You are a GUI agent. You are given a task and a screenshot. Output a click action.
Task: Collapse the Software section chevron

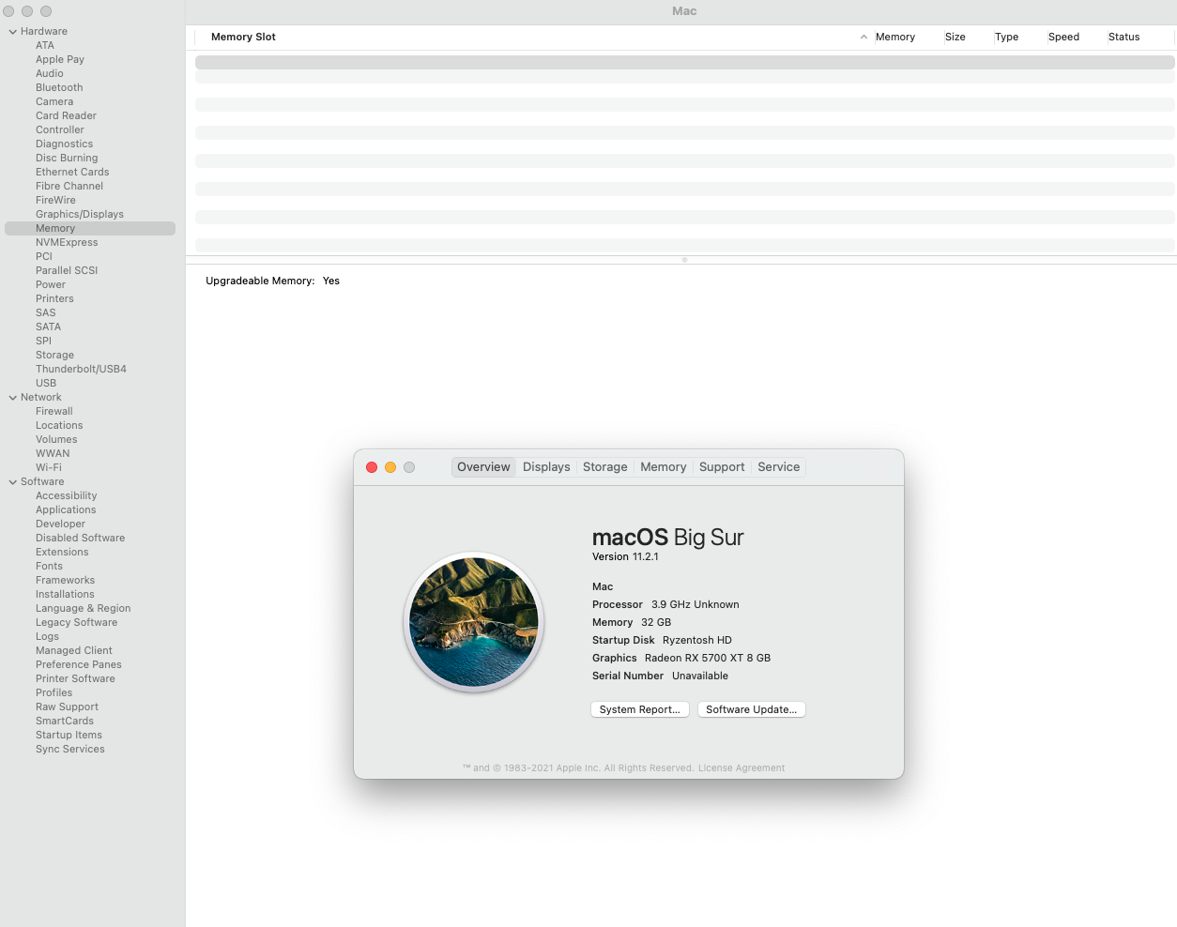13,482
